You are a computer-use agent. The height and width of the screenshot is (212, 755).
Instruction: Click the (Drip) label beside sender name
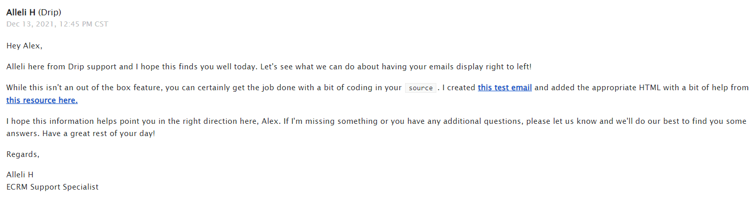click(50, 12)
